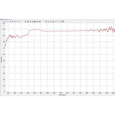Click the red curve peak near 450 nm

point(34,29)
